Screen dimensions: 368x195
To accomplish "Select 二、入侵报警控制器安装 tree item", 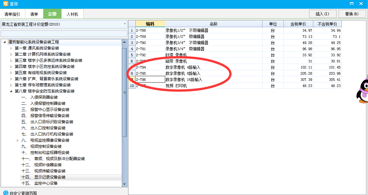I will [x=43, y=103].
